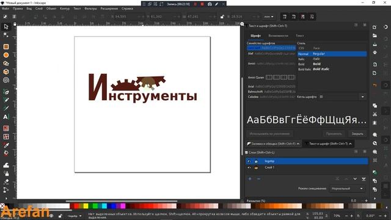The image size is (391, 220).
Task: Click the set as default button
Action: (269, 134)
